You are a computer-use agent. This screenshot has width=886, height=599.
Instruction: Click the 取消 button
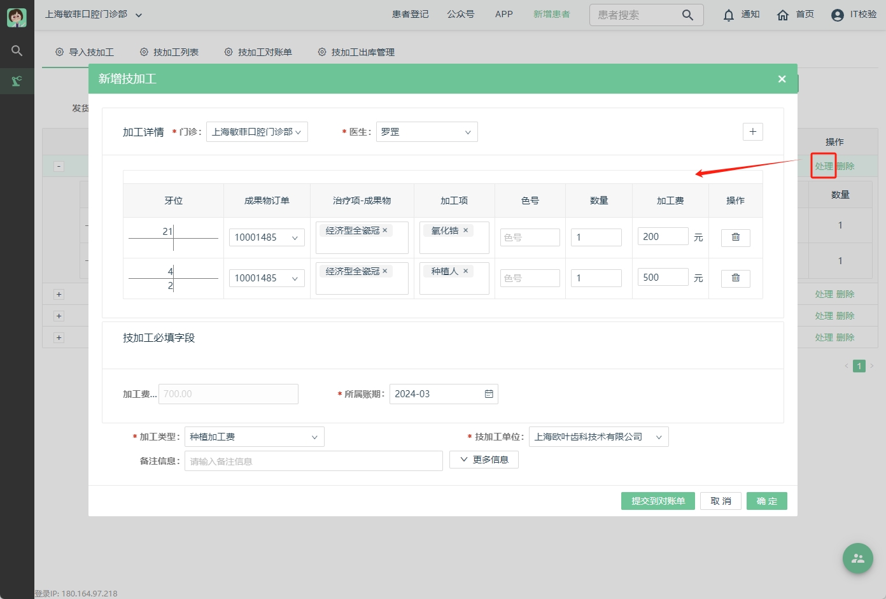721,501
